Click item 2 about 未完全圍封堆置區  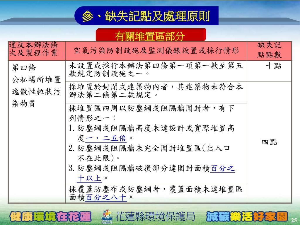149,153
